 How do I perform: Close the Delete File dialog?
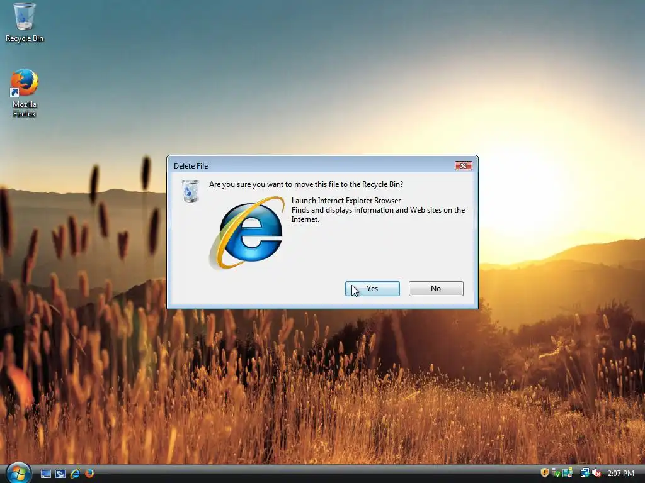[463, 165]
